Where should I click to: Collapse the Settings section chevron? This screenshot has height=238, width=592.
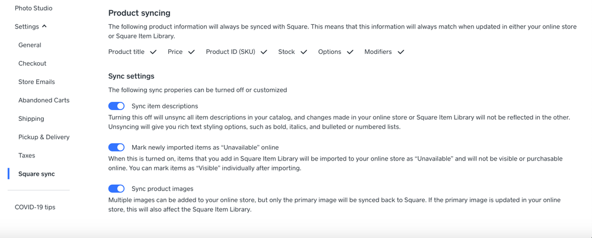click(44, 27)
